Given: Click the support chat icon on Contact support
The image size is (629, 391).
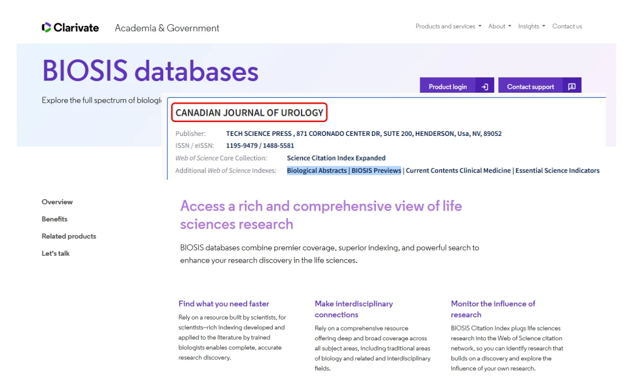Looking at the screenshot, I should [x=572, y=86].
